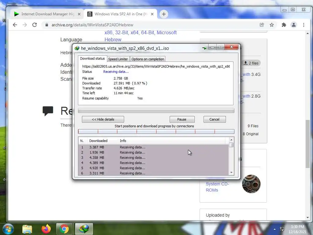The height and width of the screenshot is (235, 313).
Task: Click the N. column header
Action: coord(83,141)
